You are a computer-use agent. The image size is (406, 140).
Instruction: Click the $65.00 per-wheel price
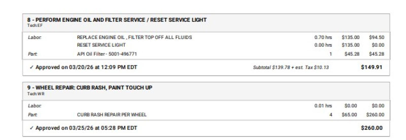[x=349, y=115]
